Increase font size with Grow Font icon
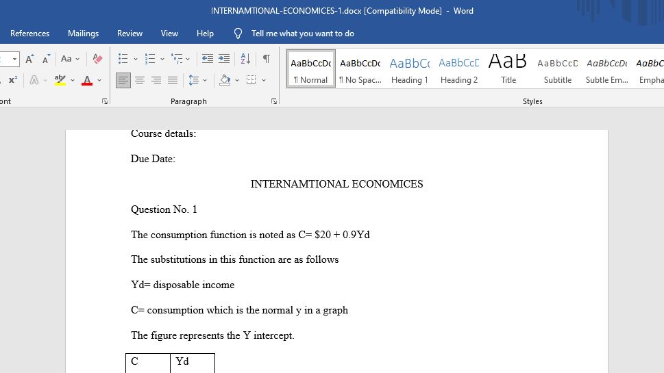 coord(29,59)
